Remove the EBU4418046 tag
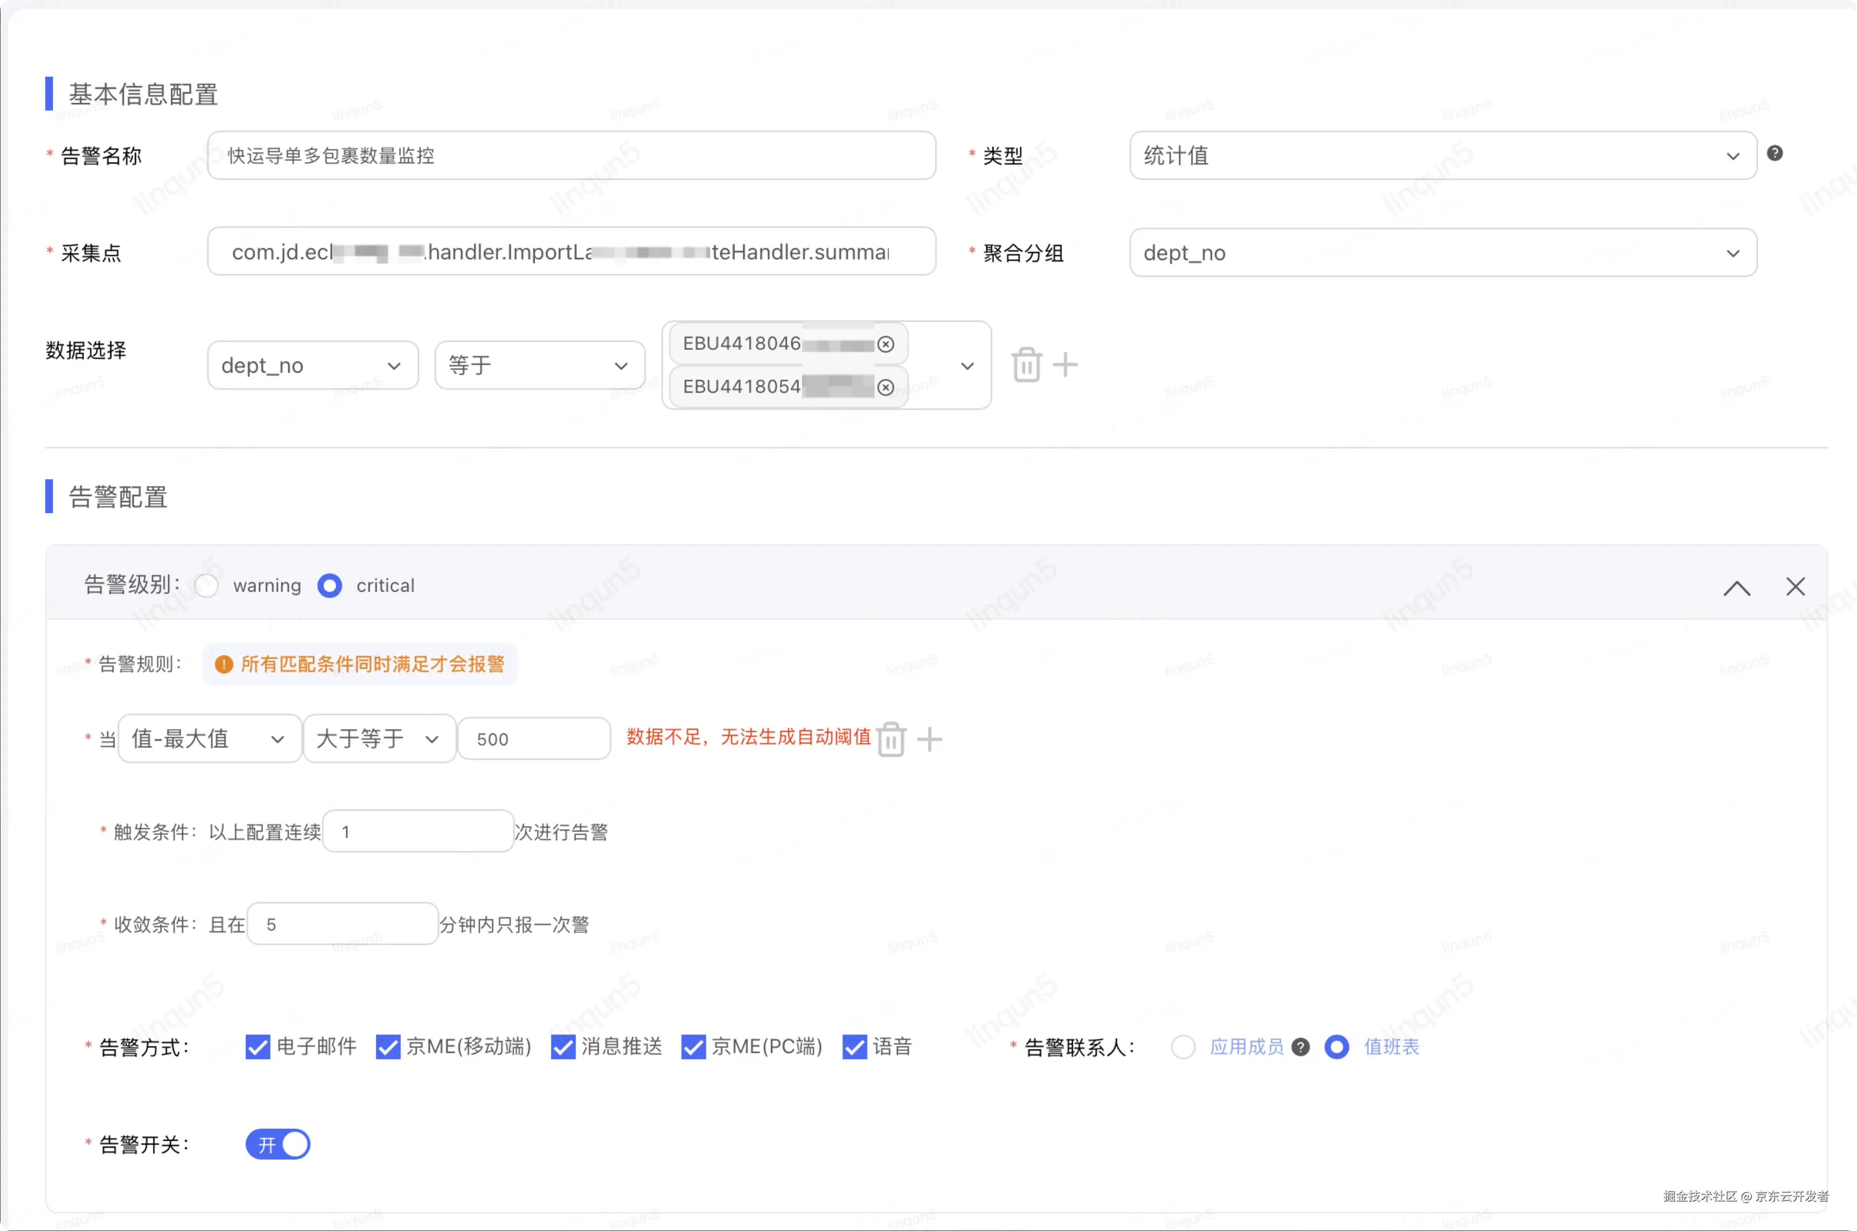This screenshot has width=1857, height=1231. point(886,345)
